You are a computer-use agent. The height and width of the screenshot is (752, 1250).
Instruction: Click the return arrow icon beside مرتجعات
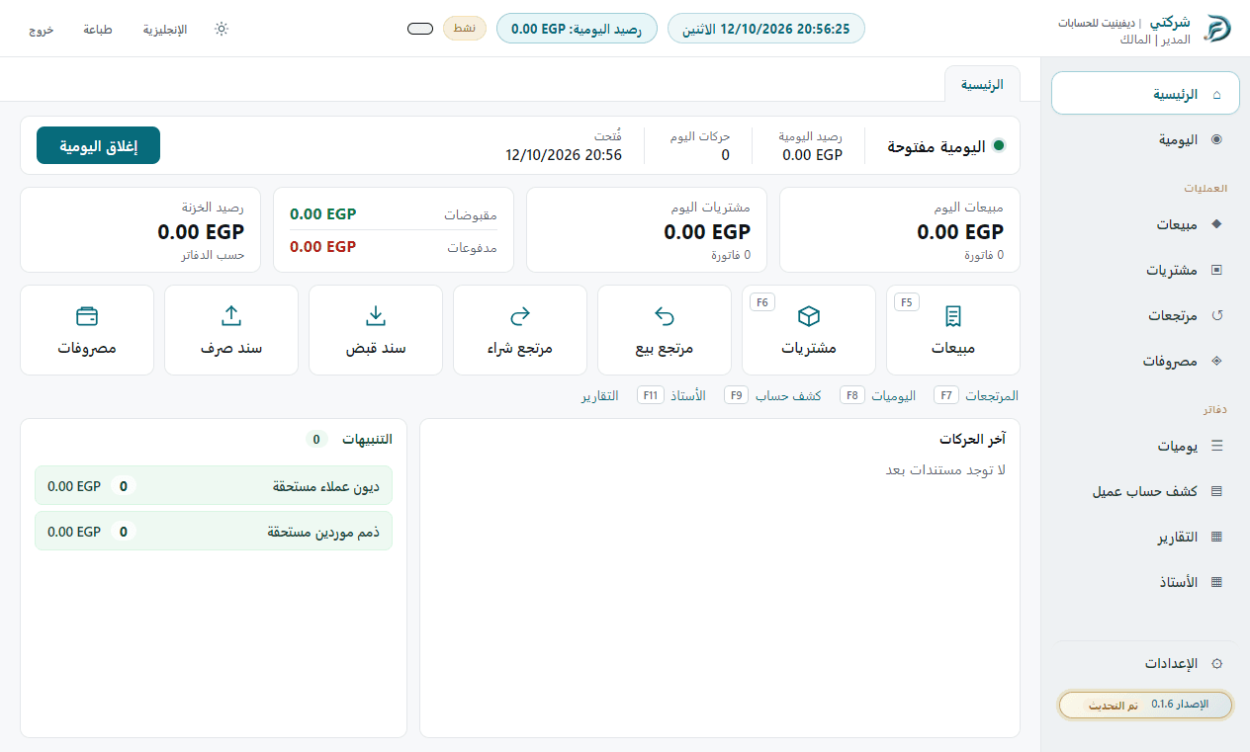1216,315
